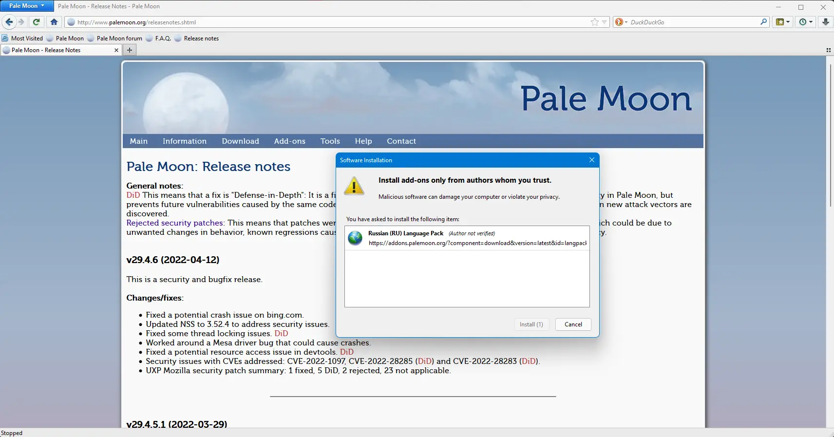
Task: Open the history clock toolbar button
Action: point(806,22)
